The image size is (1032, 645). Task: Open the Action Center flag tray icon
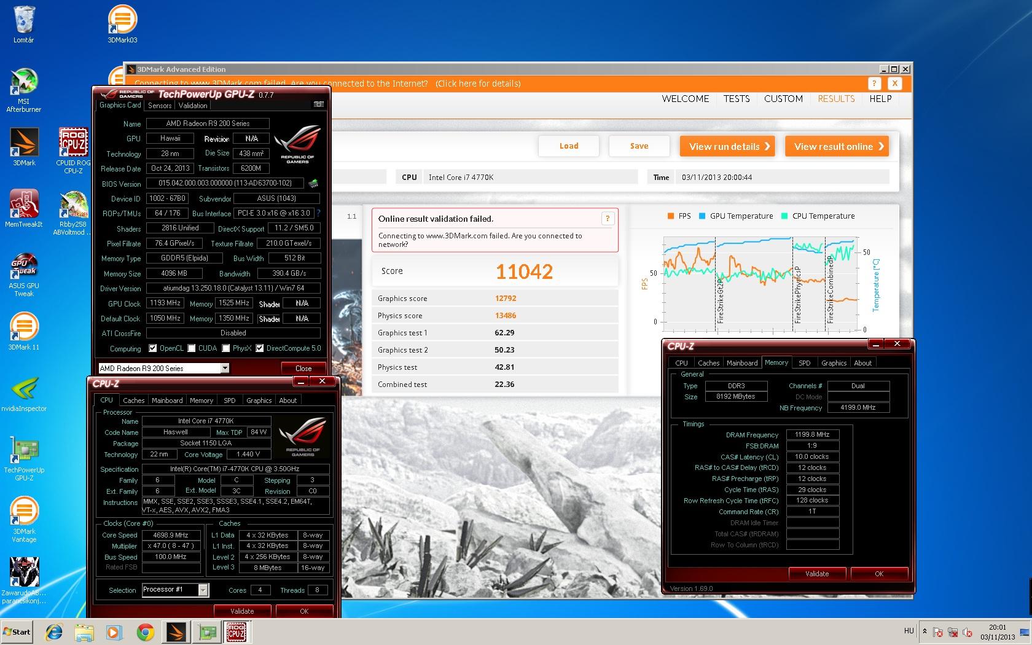pos(938,631)
